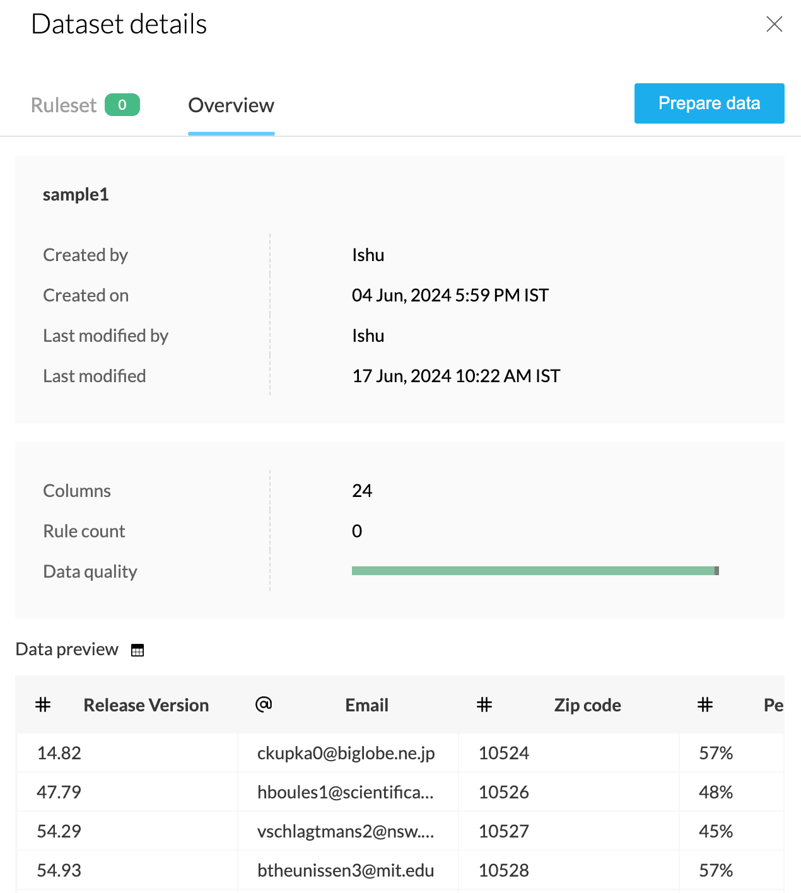Click the green Ruleset count badge
Viewport: 801px width, 893px height.
pyautogui.click(x=122, y=105)
